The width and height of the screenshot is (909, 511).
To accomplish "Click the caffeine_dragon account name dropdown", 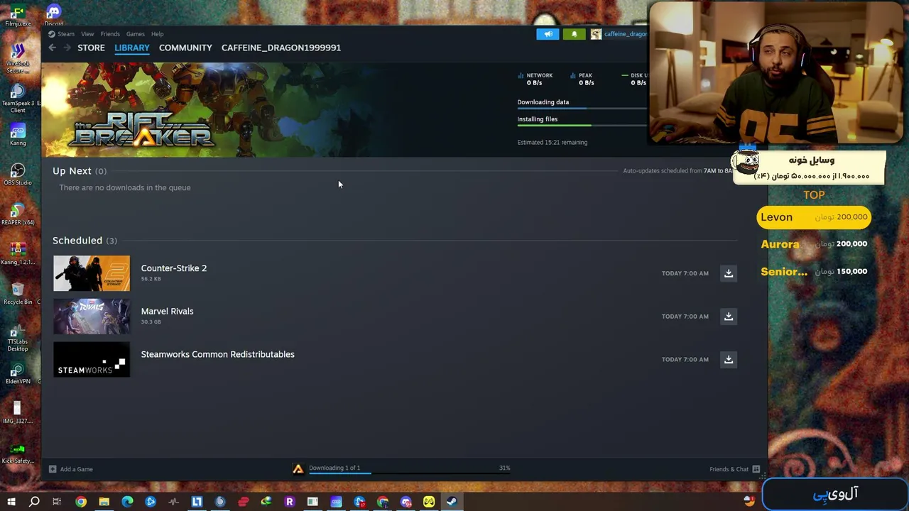I will click(x=625, y=34).
